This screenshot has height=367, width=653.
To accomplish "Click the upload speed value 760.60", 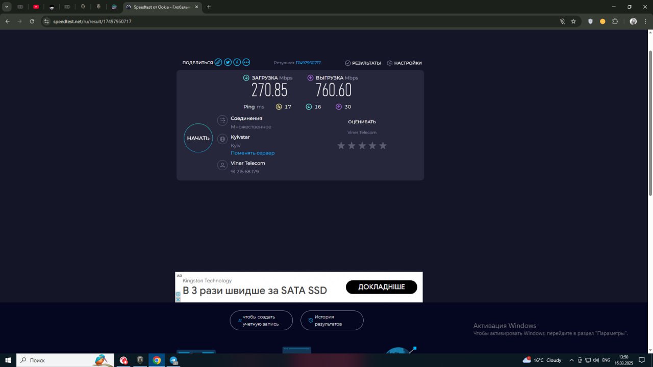I will tap(334, 90).
